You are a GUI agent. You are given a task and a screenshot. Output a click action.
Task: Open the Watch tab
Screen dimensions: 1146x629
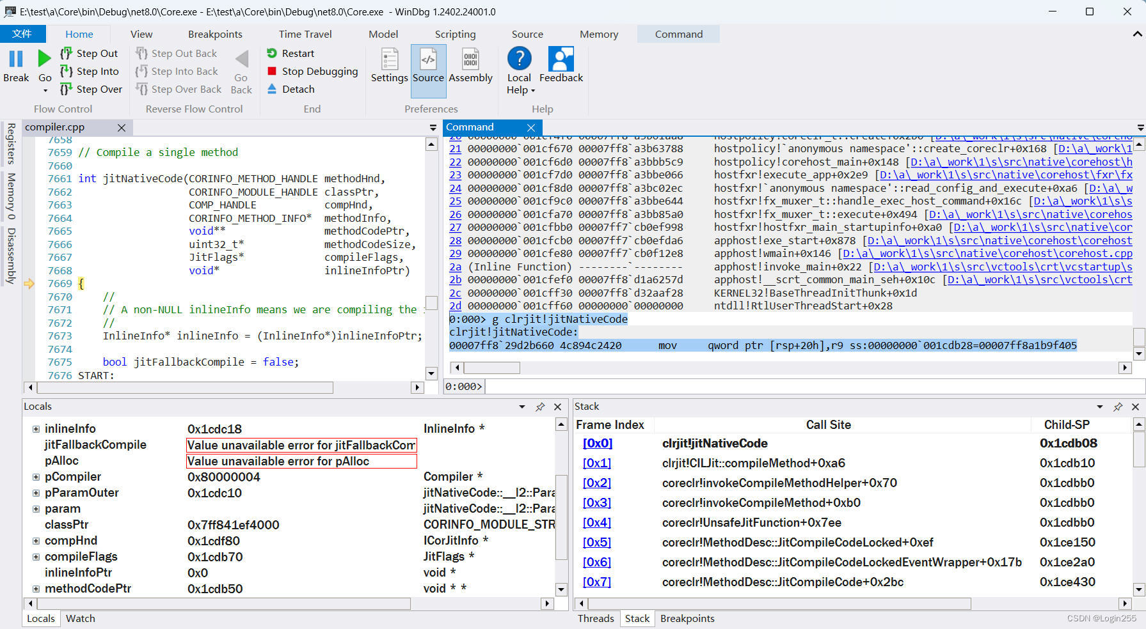coord(81,619)
